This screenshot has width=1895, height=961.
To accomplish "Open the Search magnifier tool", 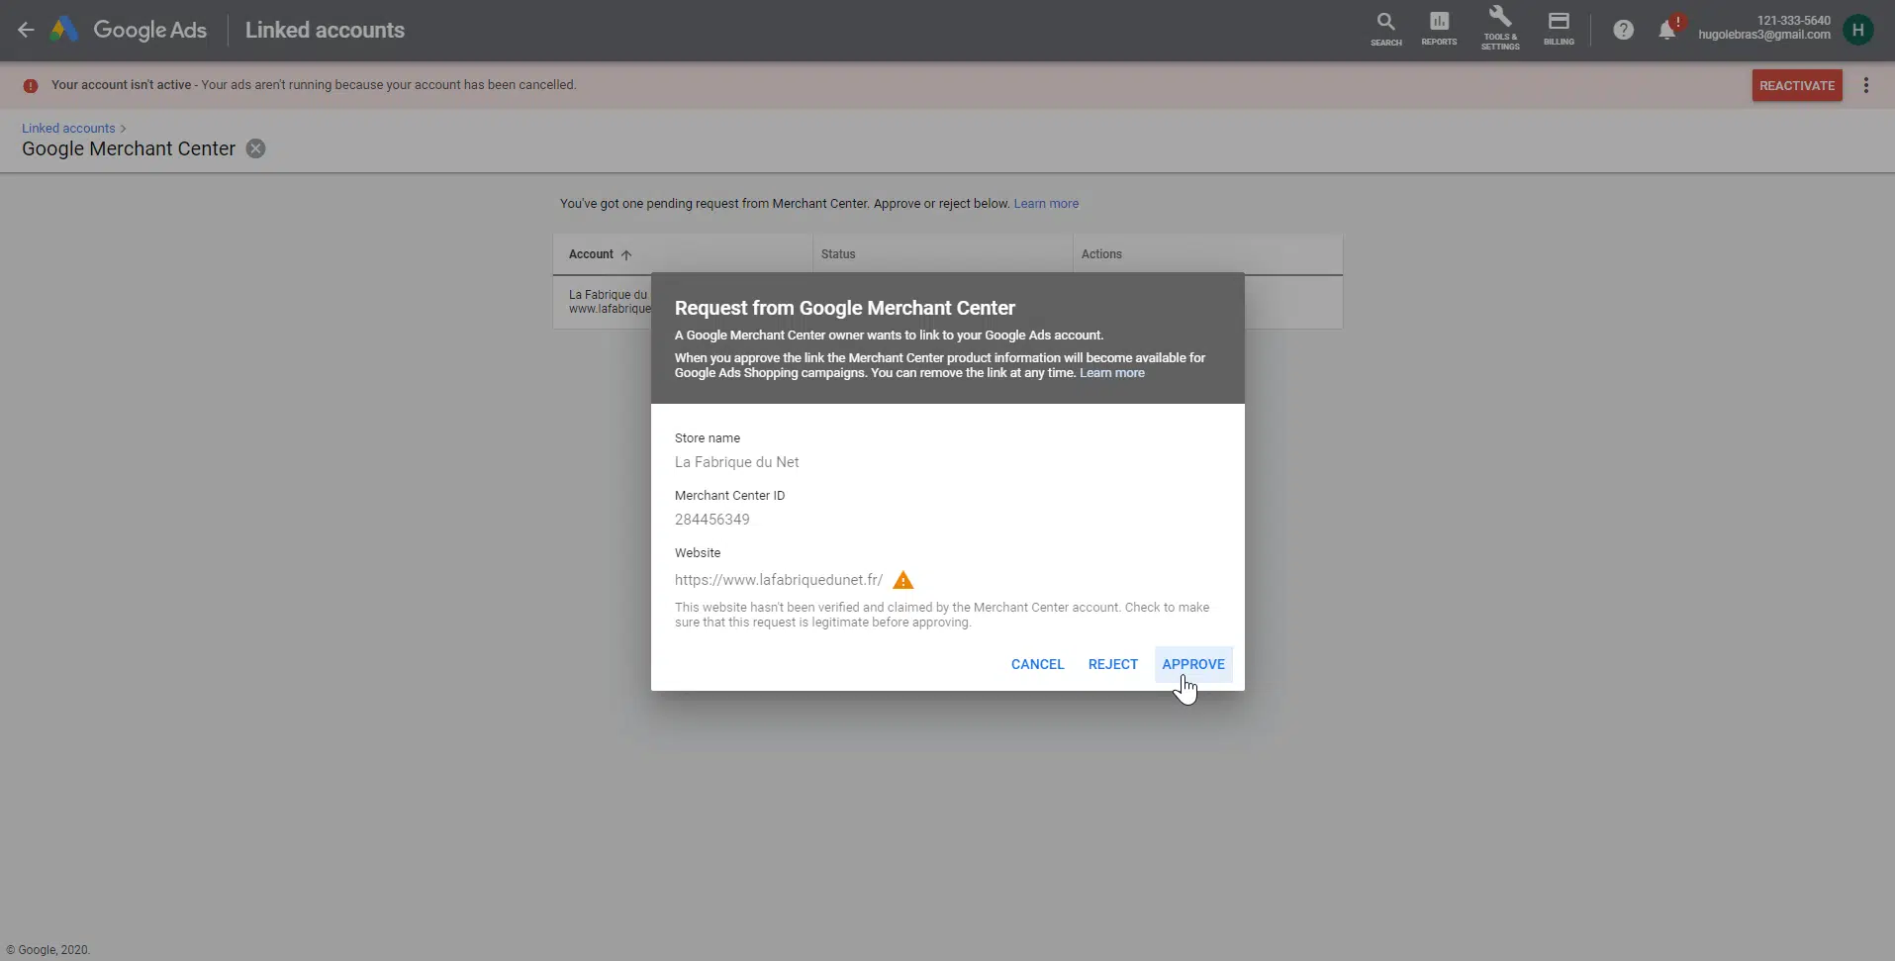I will pyautogui.click(x=1385, y=29).
